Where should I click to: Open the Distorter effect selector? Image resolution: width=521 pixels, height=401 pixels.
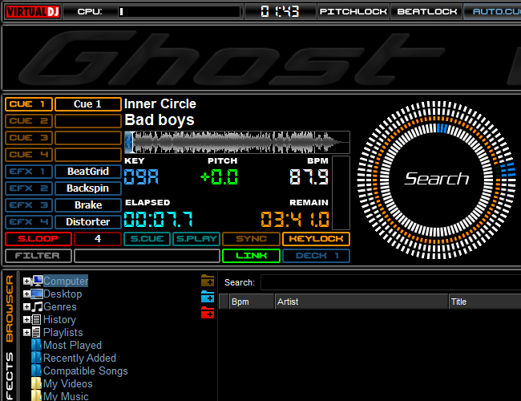(88, 222)
